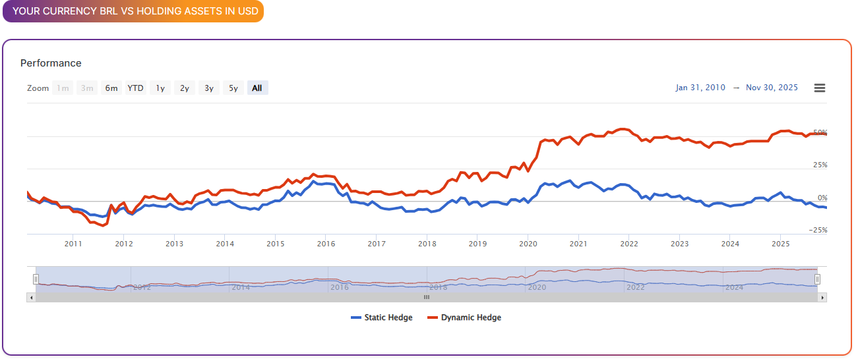Click the navigator right scroll arrow

tap(822, 298)
